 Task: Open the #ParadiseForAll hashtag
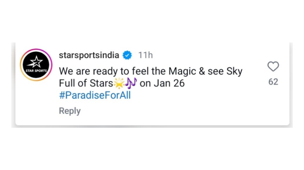coord(95,96)
